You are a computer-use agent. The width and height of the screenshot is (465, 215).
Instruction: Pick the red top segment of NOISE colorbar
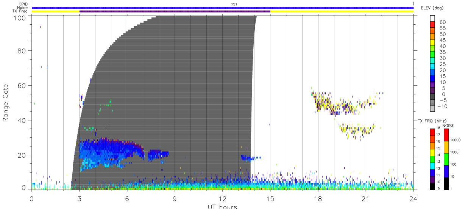tap(446, 135)
